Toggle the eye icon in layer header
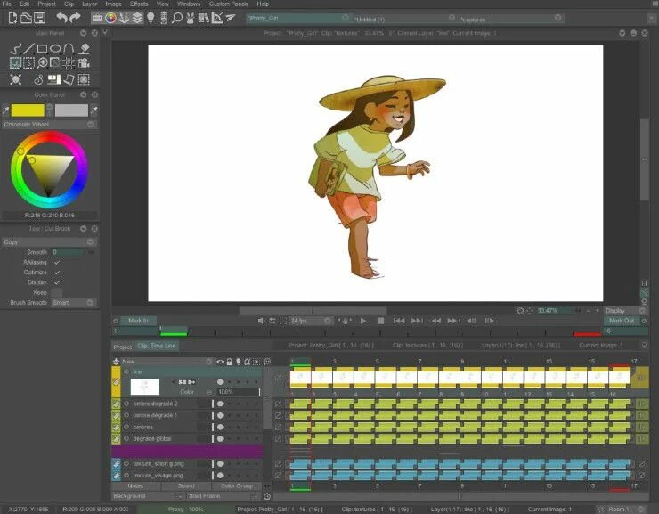Viewport: 659px width, 514px height. 220,362
